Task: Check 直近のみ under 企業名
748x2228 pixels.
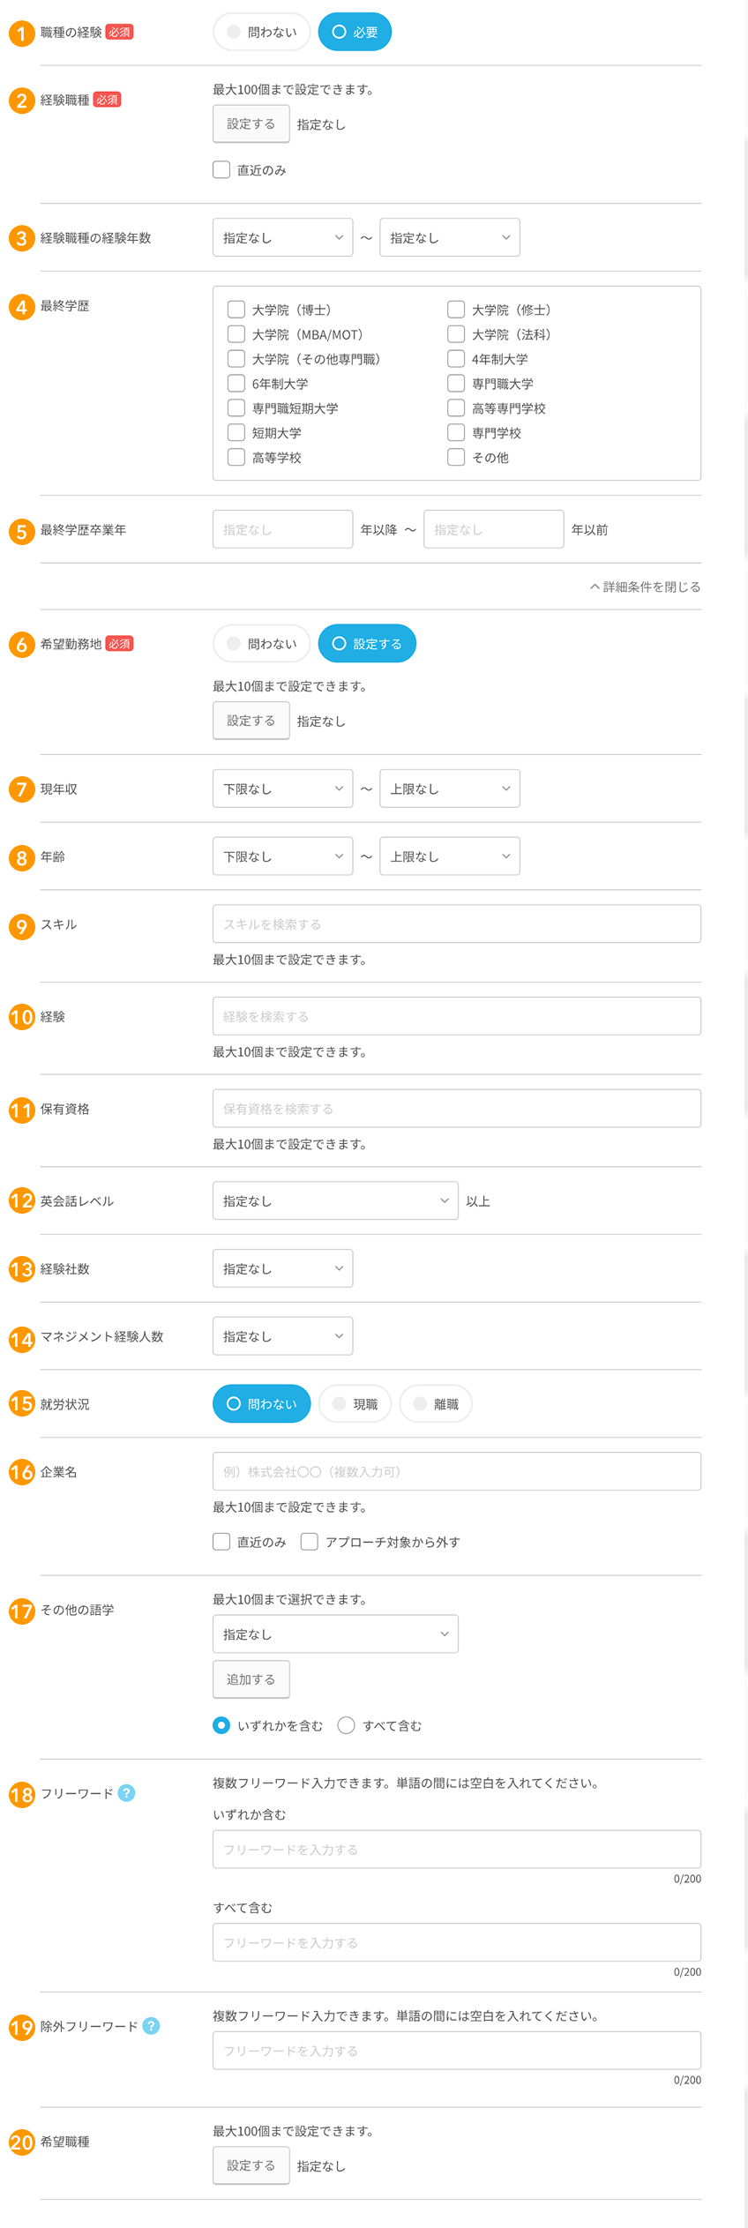Action: 221,1542
